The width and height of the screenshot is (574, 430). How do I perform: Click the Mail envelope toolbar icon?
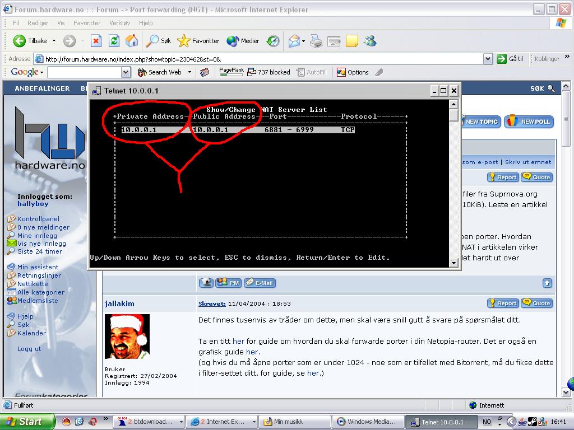click(x=294, y=40)
